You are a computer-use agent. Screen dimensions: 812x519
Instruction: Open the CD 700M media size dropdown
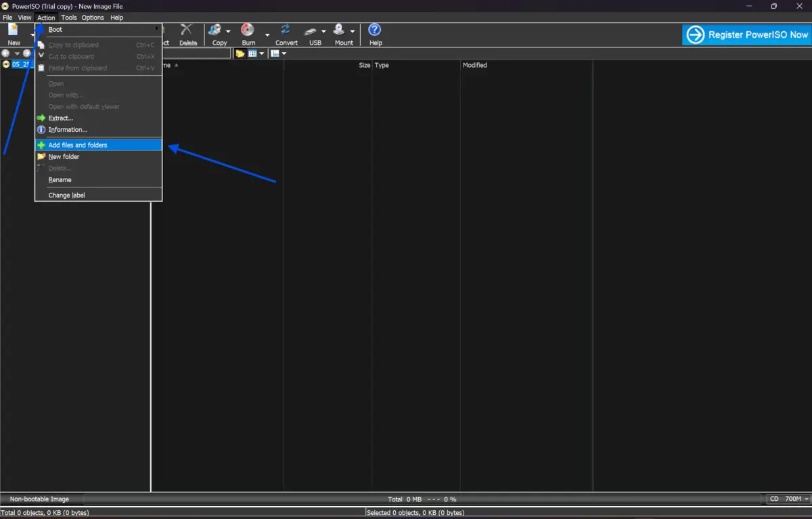pos(789,499)
